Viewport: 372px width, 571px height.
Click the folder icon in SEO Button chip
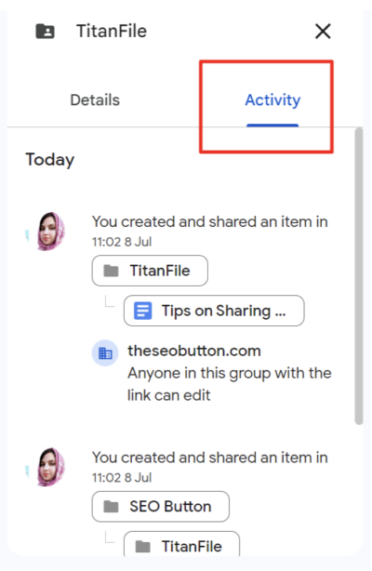point(111,507)
